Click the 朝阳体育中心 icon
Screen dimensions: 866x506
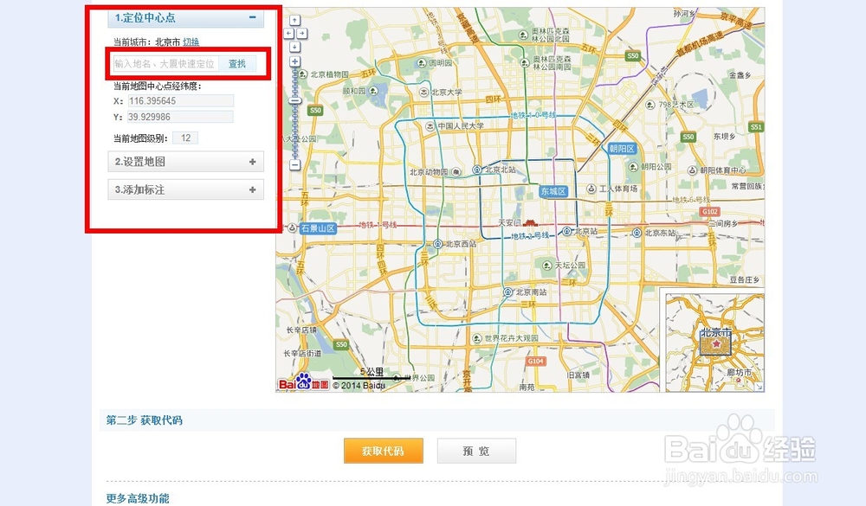coord(692,170)
